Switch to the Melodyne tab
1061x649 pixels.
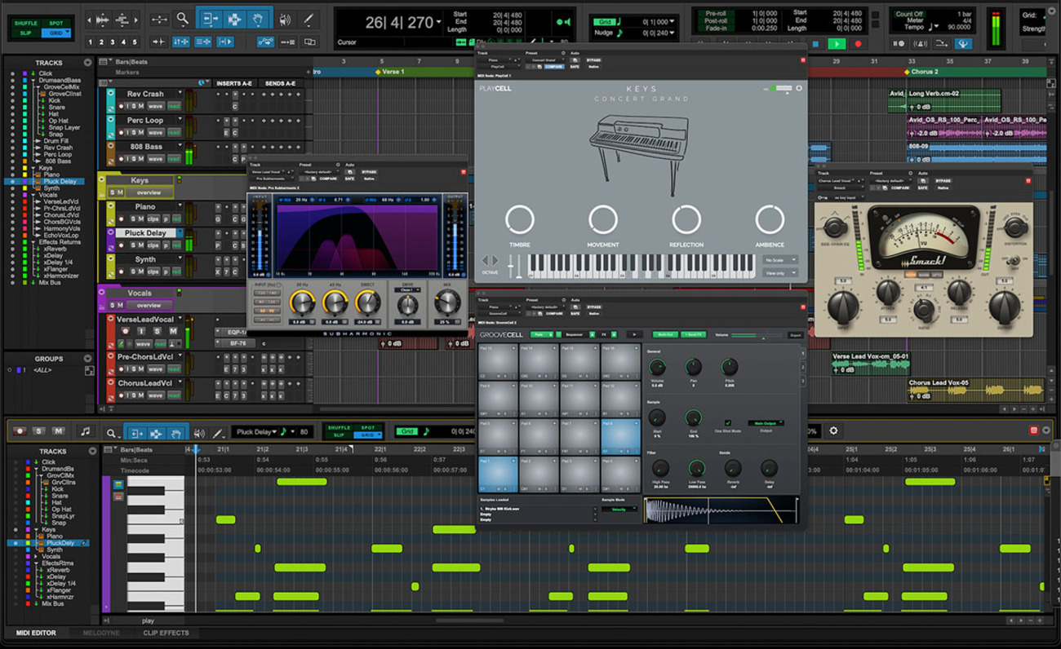click(101, 633)
